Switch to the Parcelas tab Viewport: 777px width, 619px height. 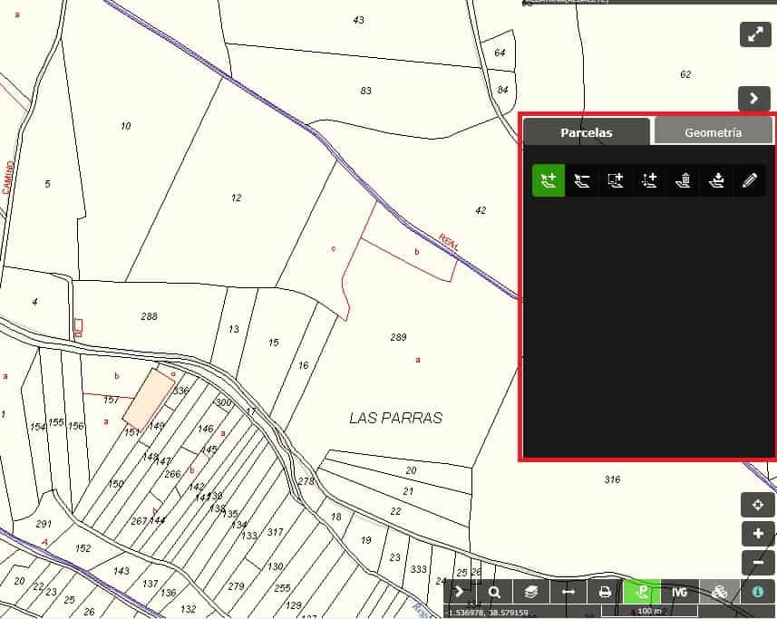(586, 132)
